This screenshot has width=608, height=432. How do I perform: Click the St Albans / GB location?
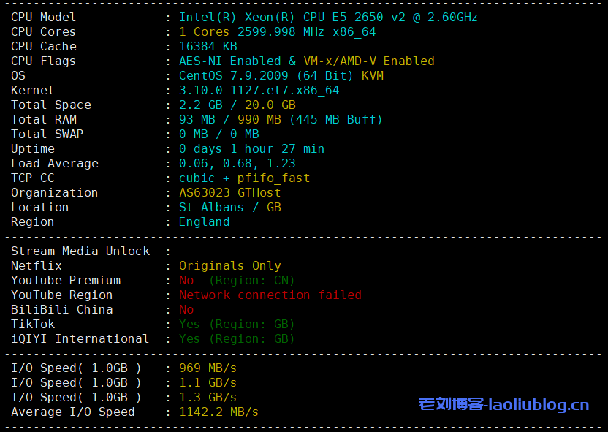click(230, 207)
